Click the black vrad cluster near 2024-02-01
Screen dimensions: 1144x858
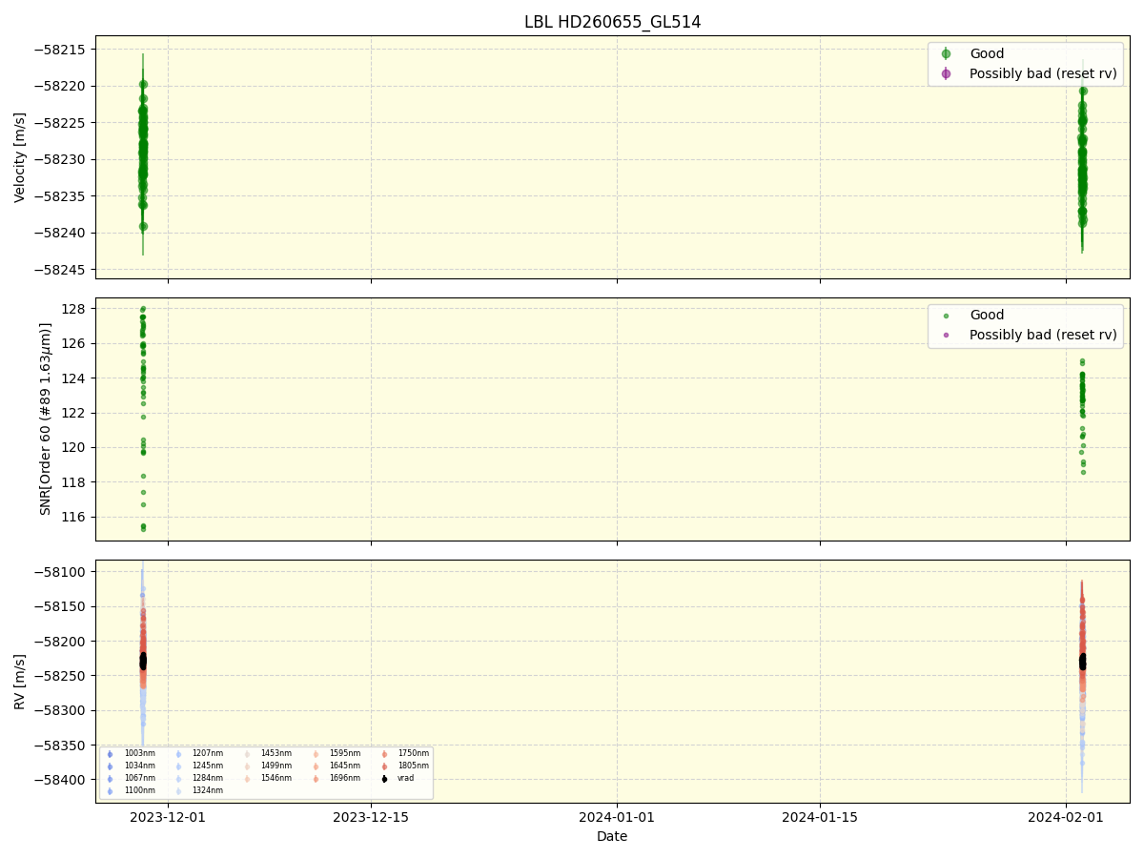(1082, 661)
